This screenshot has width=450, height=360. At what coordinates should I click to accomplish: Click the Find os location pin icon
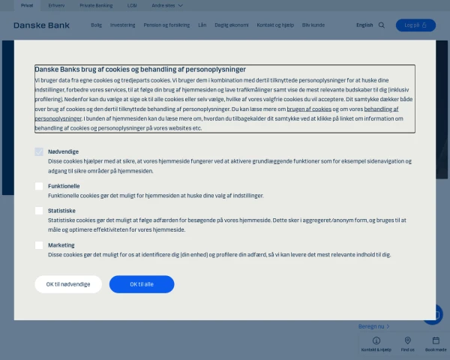[407, 340]
